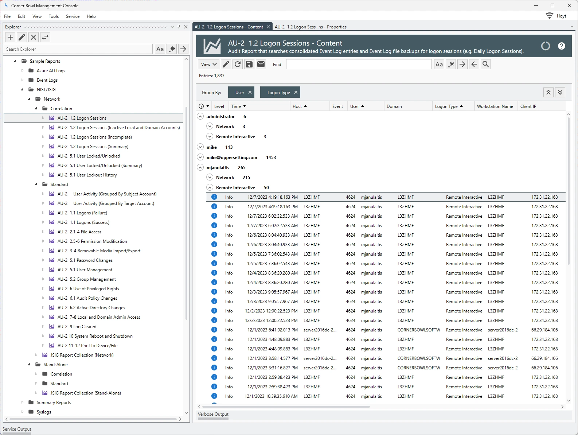Click the email report envelope icon

261,64
